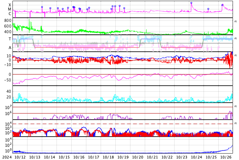Click the '10/23' date label
239x160 pixels.
pos(182,157)
